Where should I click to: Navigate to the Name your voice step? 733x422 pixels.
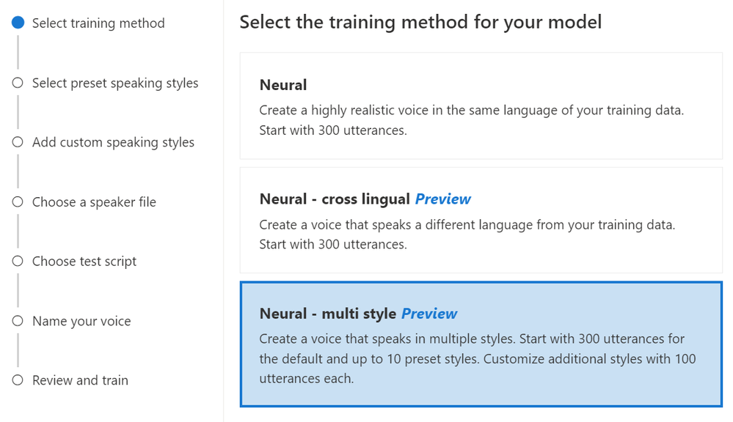coord(81,321)
